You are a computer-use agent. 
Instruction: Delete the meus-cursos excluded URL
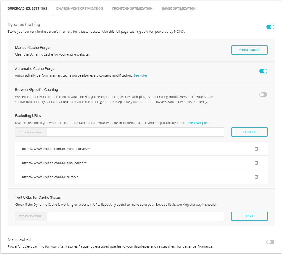tap(256, 149)
